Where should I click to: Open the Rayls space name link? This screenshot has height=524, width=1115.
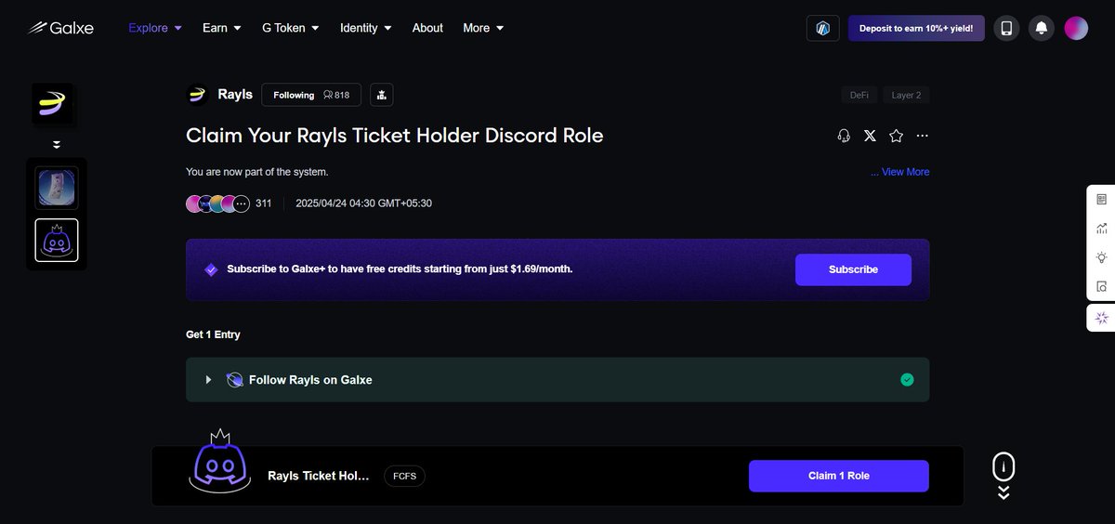click(x=235, y=95)
